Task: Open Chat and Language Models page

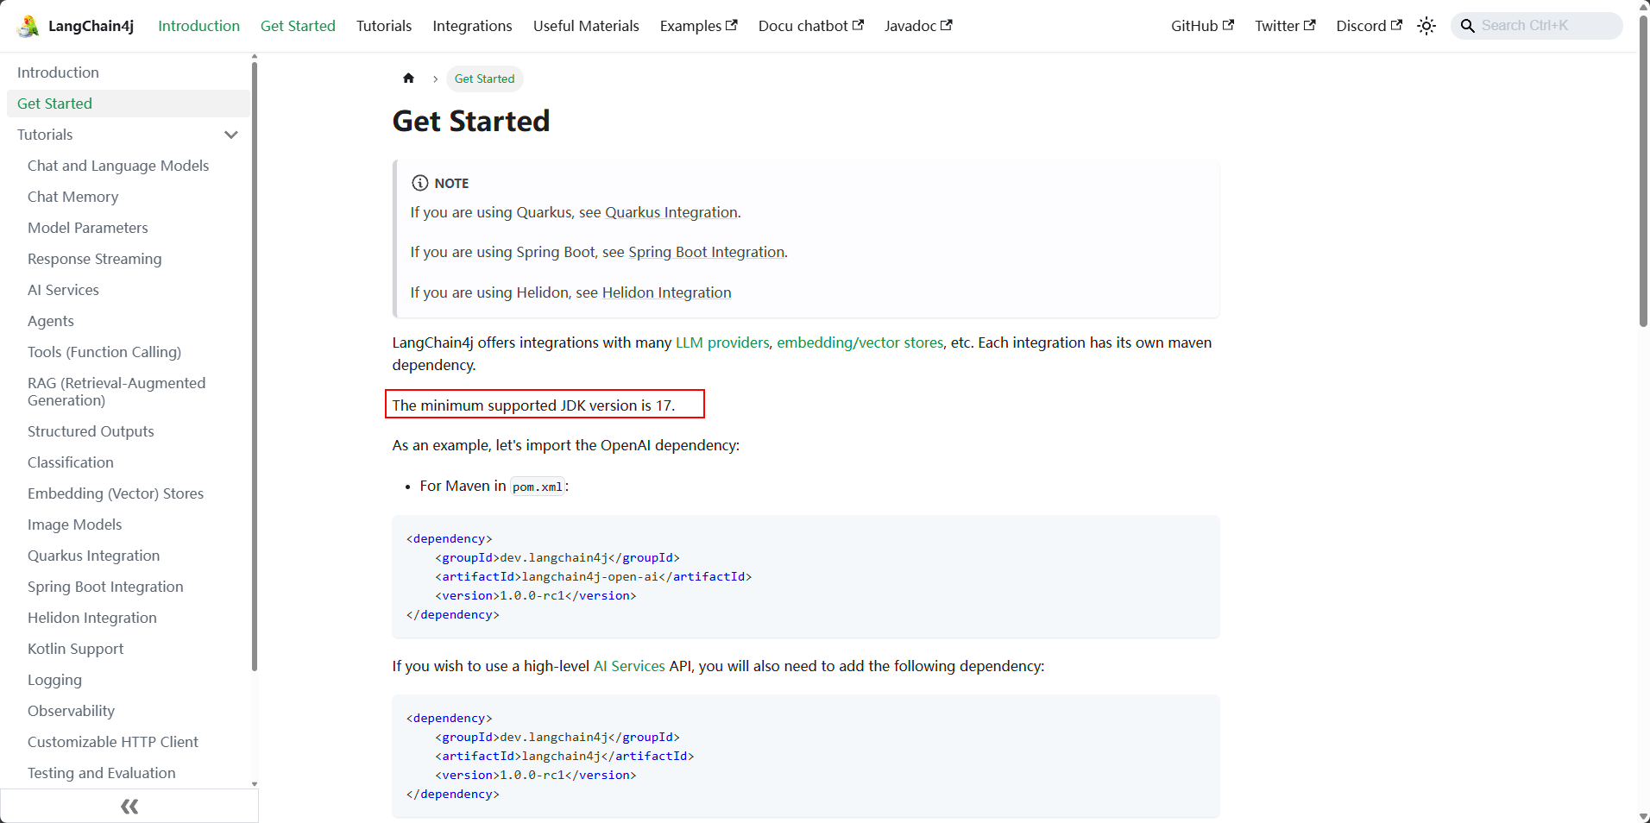Action: [x=118, y=166]
